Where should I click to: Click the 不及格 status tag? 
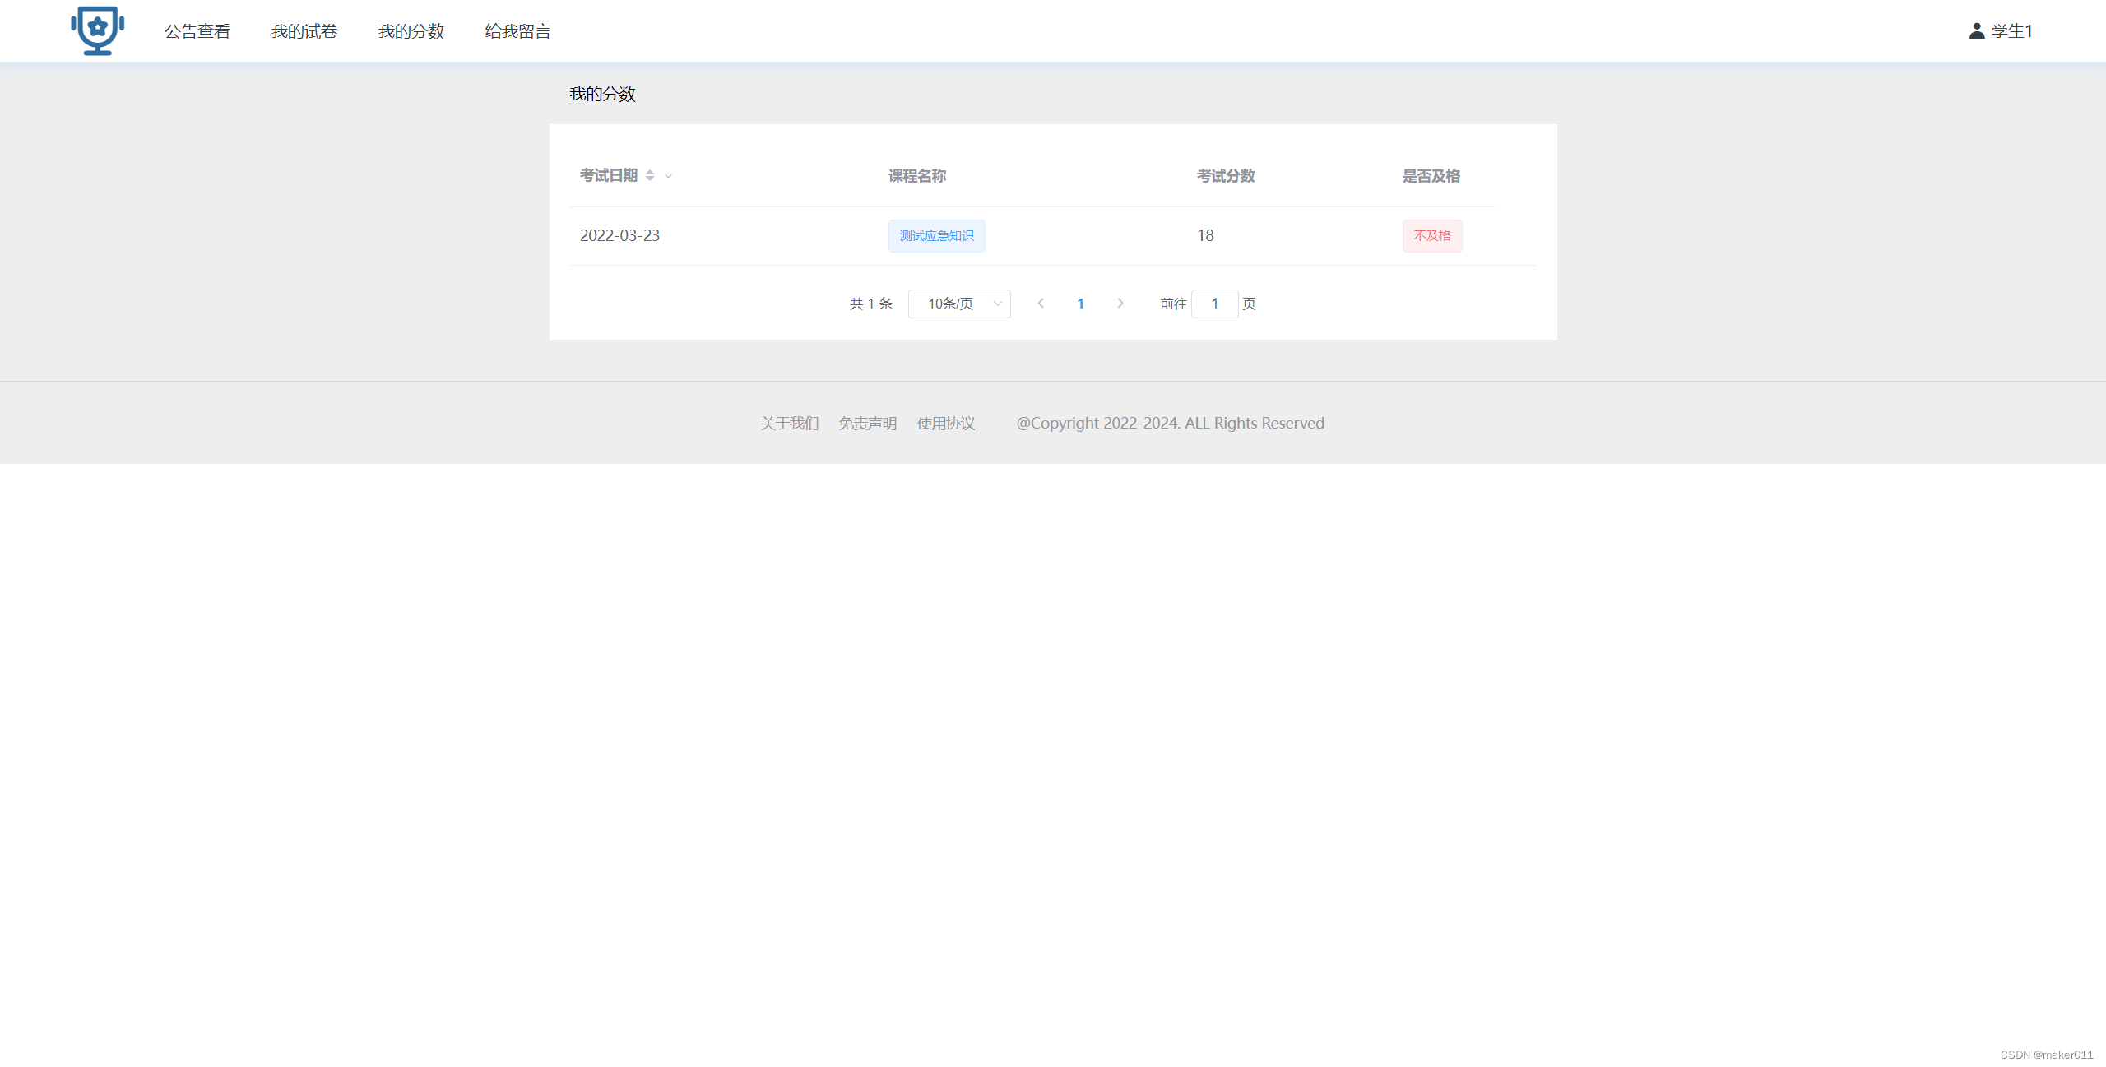coord(1432,236)
